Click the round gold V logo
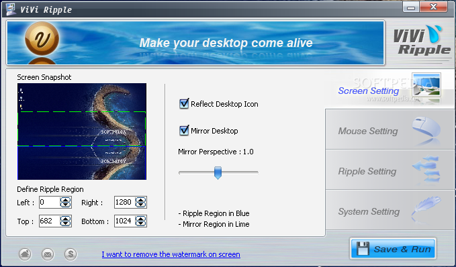Viewport: 456px width, 267px height. (x=42, y=39)
